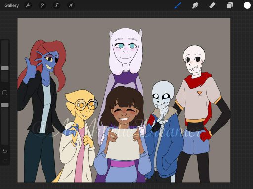Open the Gallery view
The image size is (253, 189).
click(x=11, y=5)
